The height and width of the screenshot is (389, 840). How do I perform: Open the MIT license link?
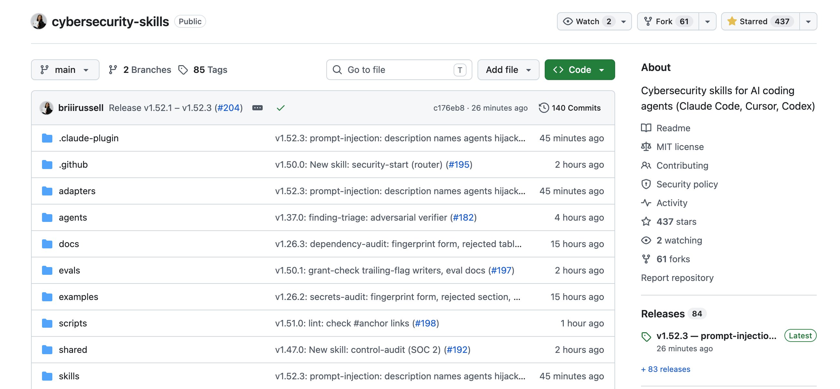[x=680, y=147]
